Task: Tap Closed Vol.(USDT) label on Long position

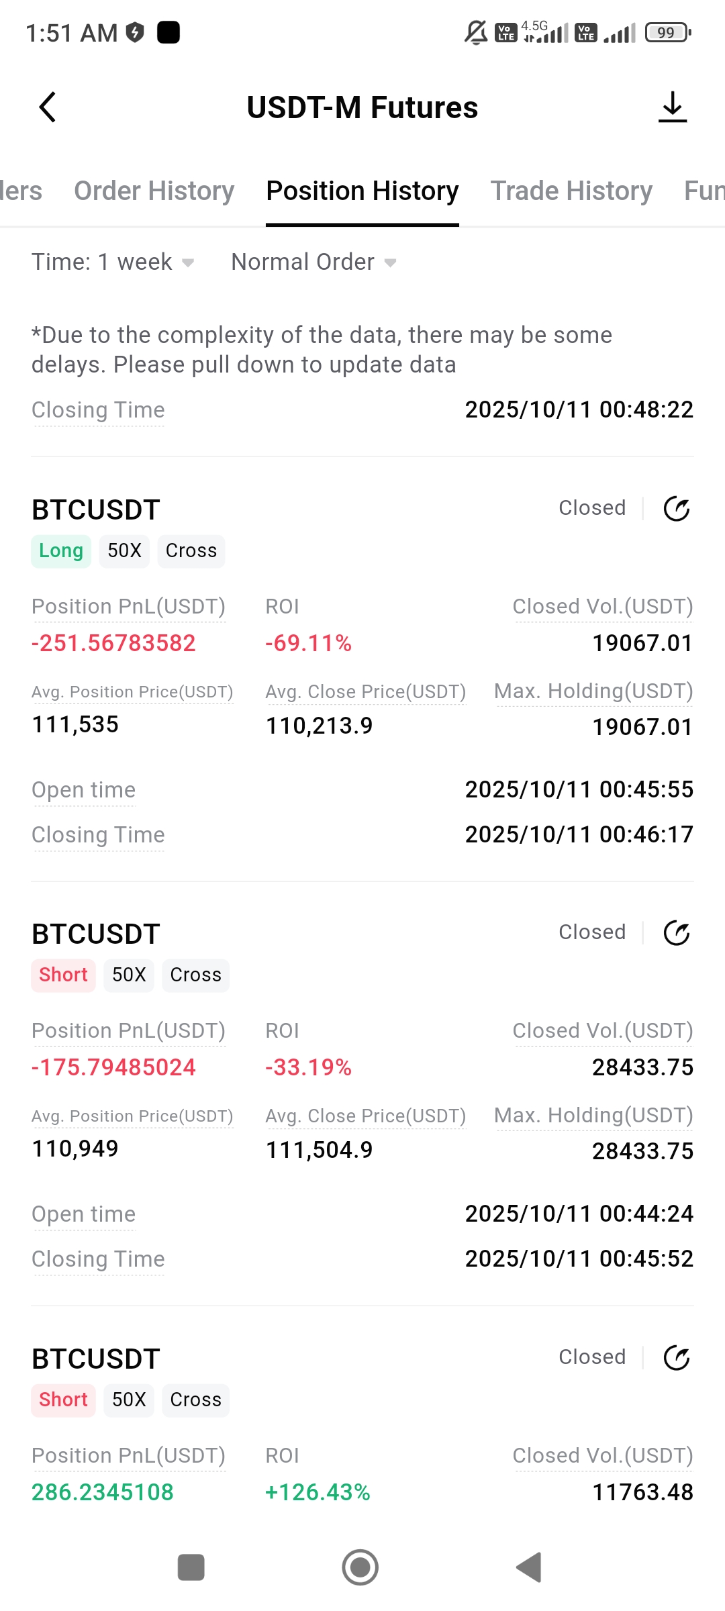Action: tap(602, 607)
